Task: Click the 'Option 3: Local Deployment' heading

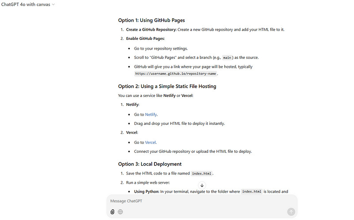Action: point(150,164)
